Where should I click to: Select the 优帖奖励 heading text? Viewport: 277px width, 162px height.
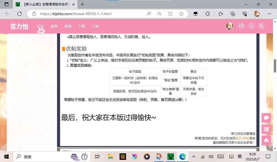click(x=76, y=49)
